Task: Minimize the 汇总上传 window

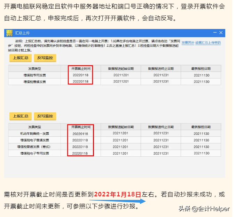Action: 215,32
